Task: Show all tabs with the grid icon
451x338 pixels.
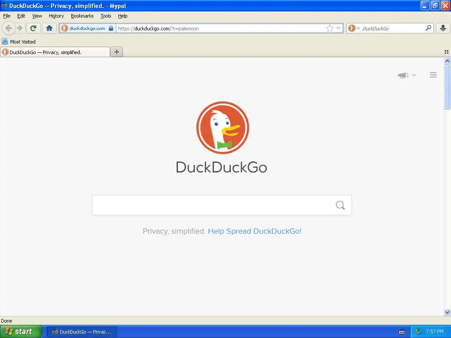Action: (x=447, y=52)
